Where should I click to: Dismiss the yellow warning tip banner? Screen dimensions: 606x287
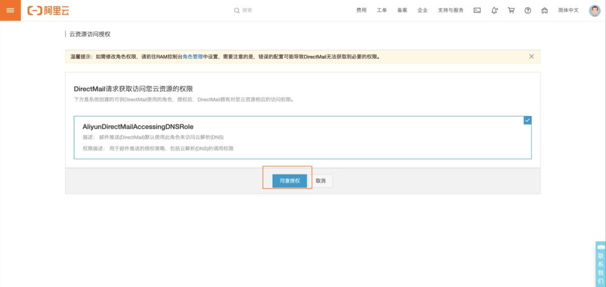point(531,57)
